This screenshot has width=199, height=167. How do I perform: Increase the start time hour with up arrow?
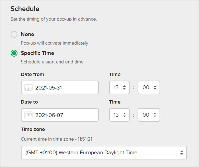click(124, 86)
